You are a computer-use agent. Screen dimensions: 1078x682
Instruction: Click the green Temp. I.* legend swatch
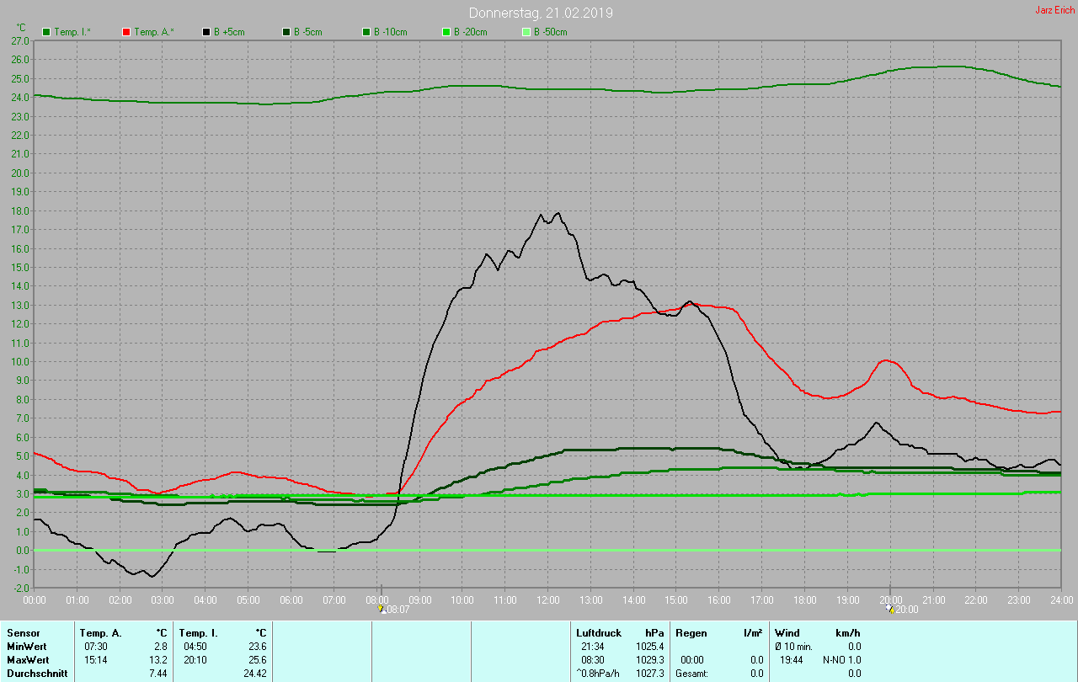[x=46, y=32]
